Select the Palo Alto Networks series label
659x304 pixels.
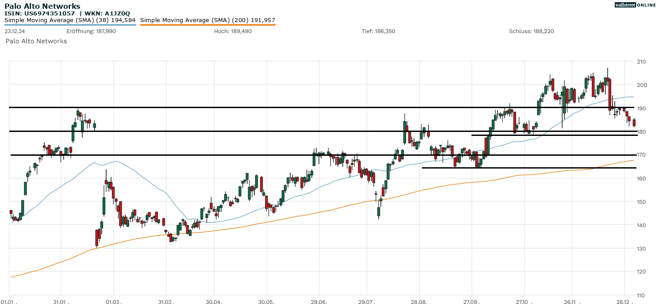(x=36, y=41)
